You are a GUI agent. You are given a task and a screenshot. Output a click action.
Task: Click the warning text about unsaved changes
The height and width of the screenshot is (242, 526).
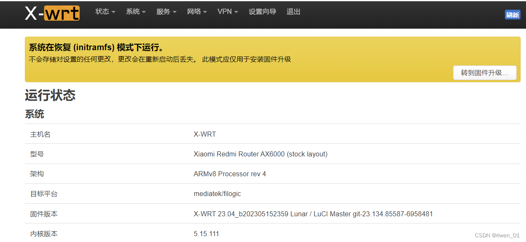[x=160, y=59]
